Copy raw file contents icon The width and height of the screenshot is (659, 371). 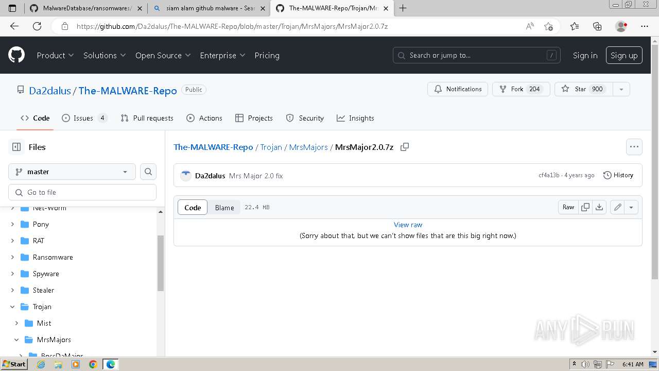(585, 207)
